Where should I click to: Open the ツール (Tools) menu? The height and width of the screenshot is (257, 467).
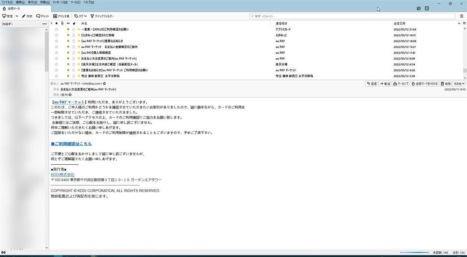coord(75,2)
